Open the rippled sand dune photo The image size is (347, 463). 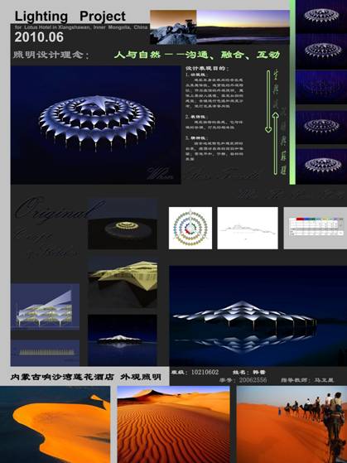coord(173,424)
